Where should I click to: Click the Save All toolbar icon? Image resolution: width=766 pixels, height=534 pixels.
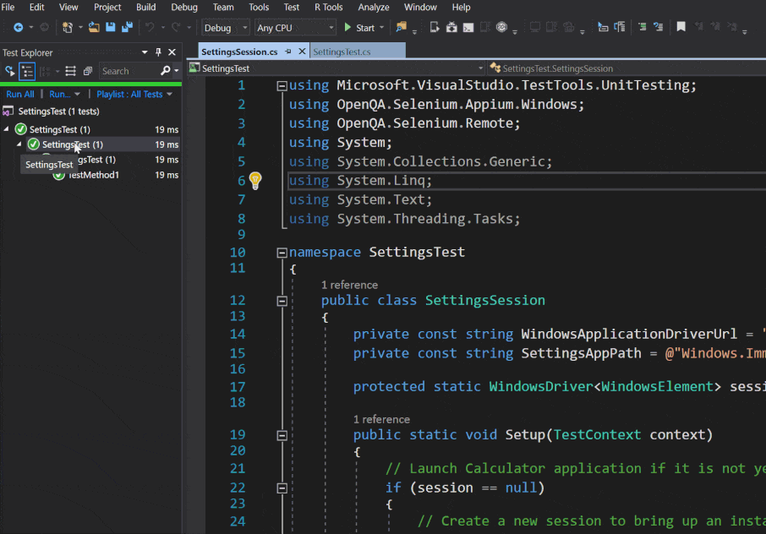click(127, 27)
